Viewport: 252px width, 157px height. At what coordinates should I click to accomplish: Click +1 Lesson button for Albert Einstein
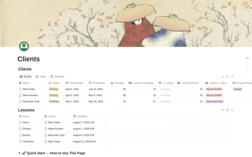coord(165,95)
